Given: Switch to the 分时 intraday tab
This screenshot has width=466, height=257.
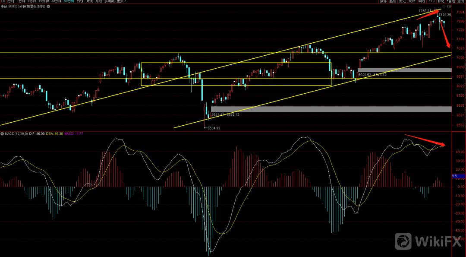Looking at the screenshot, I should pyautogui.click(x=10, y=1).
